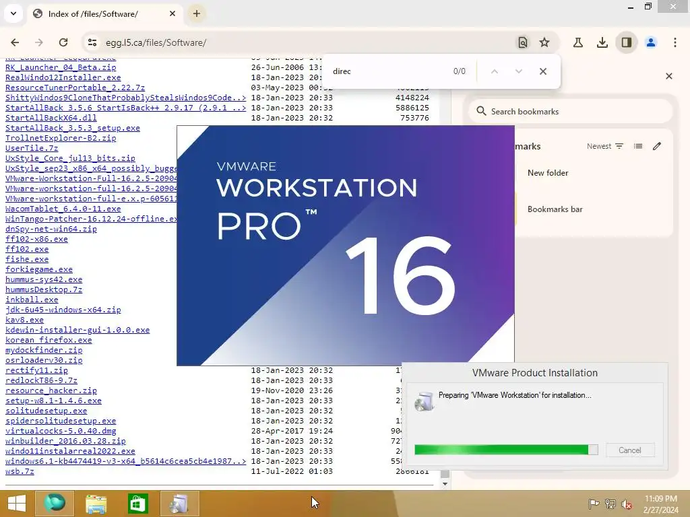Click the VMware Workstation Pro 16 splash image
This screenshot has width=690, height=517.
click(346, 245)
